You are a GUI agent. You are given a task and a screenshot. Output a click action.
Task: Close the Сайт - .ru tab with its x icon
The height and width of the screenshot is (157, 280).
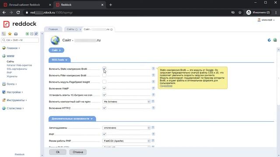click(112, 30)
